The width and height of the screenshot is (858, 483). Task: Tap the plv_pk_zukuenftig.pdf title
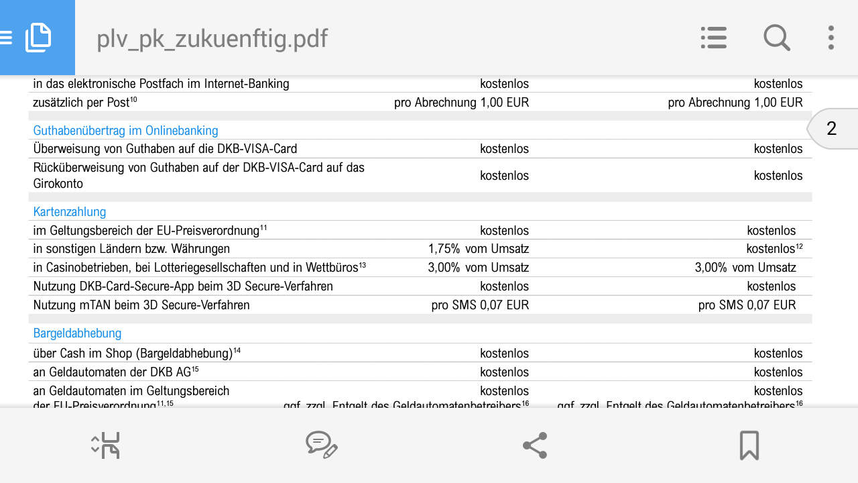pos(212,39)
